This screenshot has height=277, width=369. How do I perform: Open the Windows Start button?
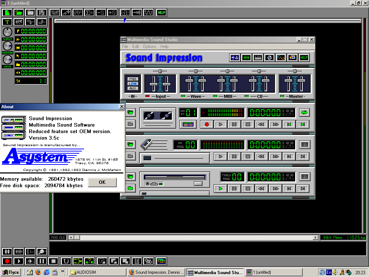click(11, 272)
